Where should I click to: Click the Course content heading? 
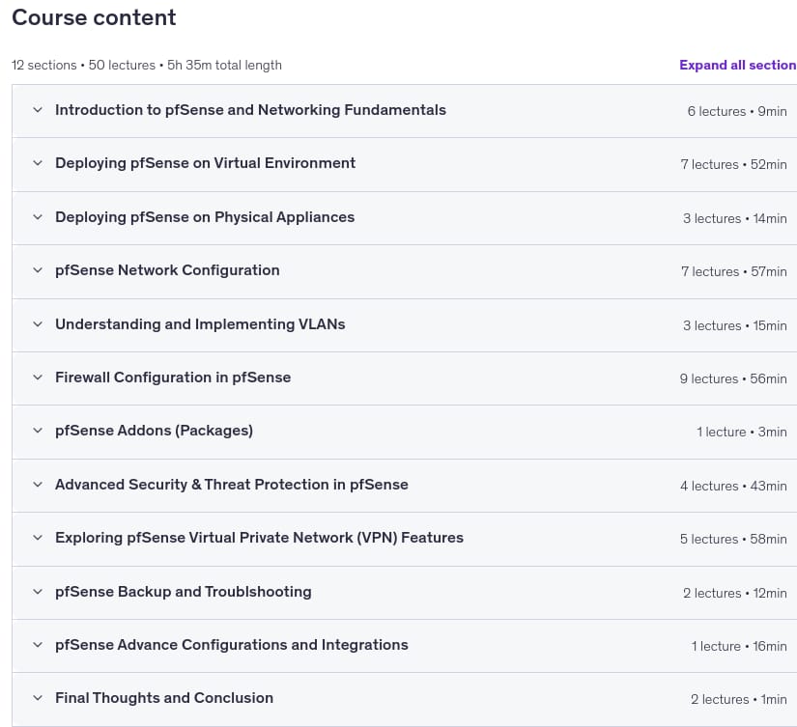tap(94, 17)
